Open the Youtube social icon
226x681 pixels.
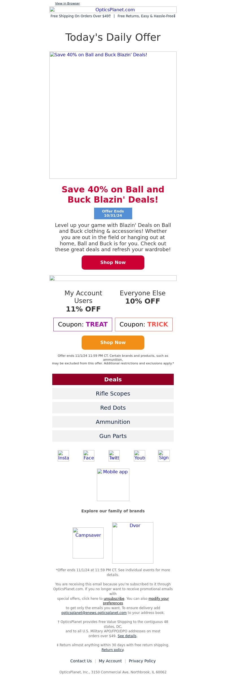click(x=140, y=456)
